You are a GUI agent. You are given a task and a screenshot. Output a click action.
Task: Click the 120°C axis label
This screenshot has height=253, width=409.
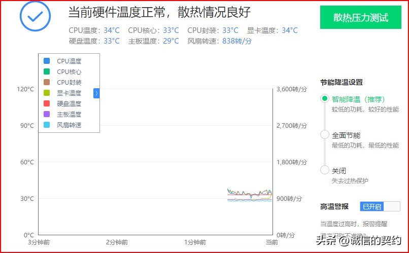(25, 89)
